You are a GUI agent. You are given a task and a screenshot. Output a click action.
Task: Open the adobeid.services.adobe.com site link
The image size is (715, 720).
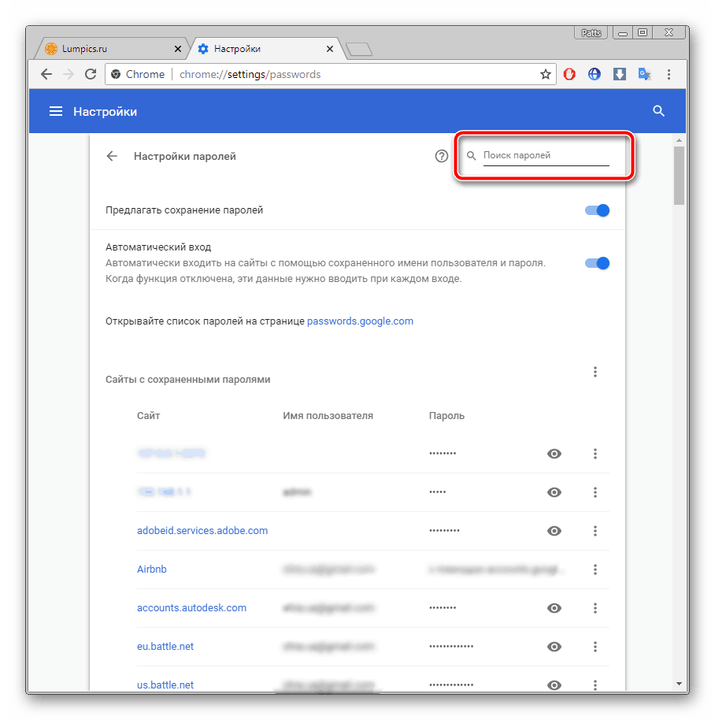pyautogui.click(x=202, y=531)
